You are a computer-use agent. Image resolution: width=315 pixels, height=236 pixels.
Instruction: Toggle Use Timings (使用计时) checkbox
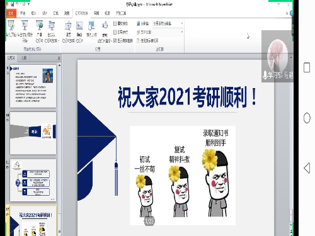(115, 32)
